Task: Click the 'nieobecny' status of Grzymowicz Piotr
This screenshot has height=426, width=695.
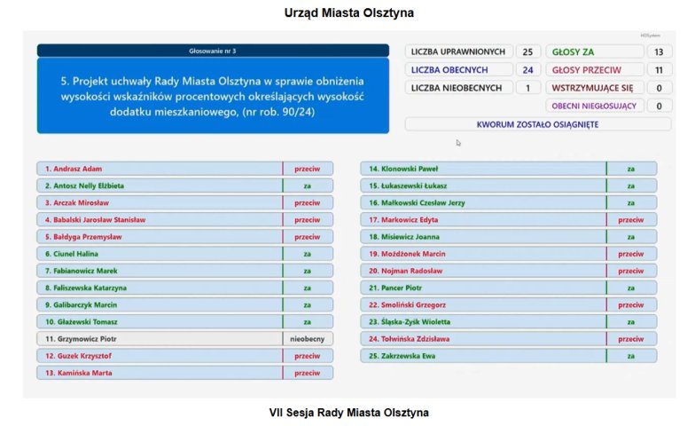Action: (x=307, y=339)
